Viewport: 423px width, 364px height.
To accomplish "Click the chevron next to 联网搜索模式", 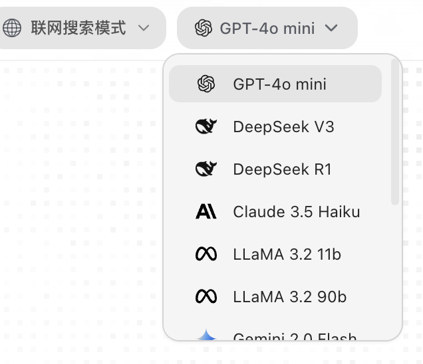I will click(144, 28).
